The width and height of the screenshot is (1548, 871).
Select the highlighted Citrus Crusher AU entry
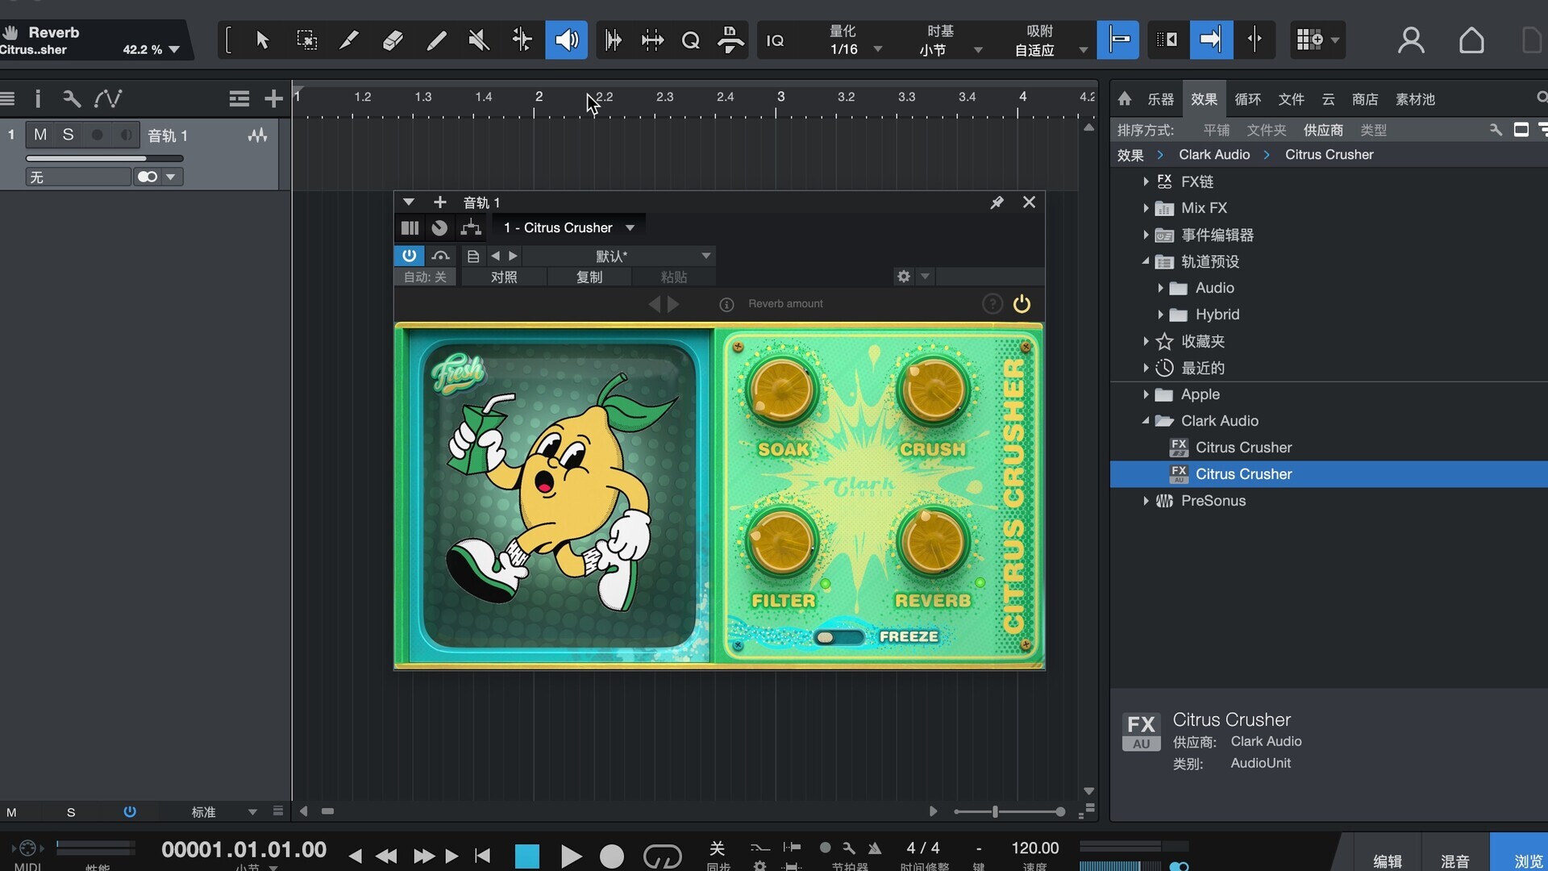(x=1329, y=474)
